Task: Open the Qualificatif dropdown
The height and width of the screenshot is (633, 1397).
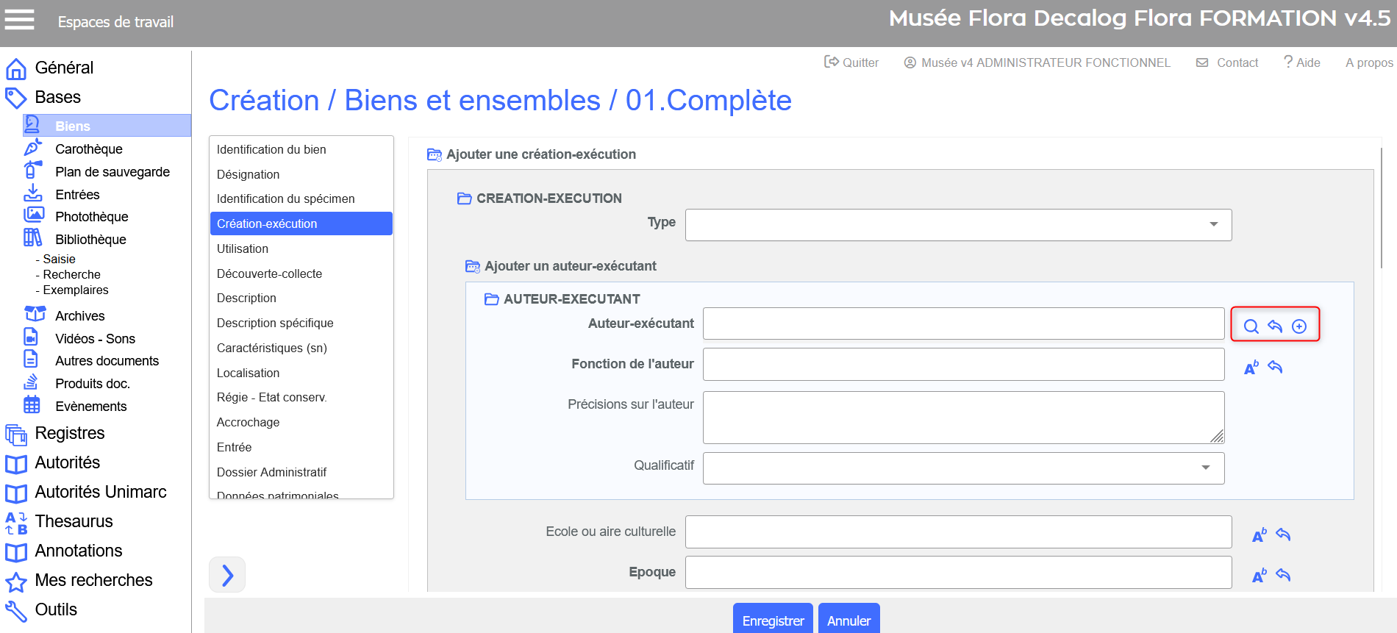Action: (963, 468)
